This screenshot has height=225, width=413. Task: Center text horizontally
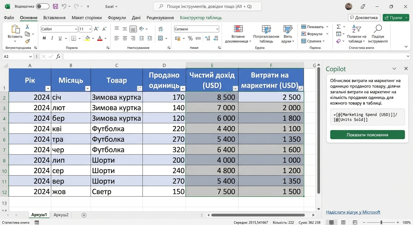(125, 38)
